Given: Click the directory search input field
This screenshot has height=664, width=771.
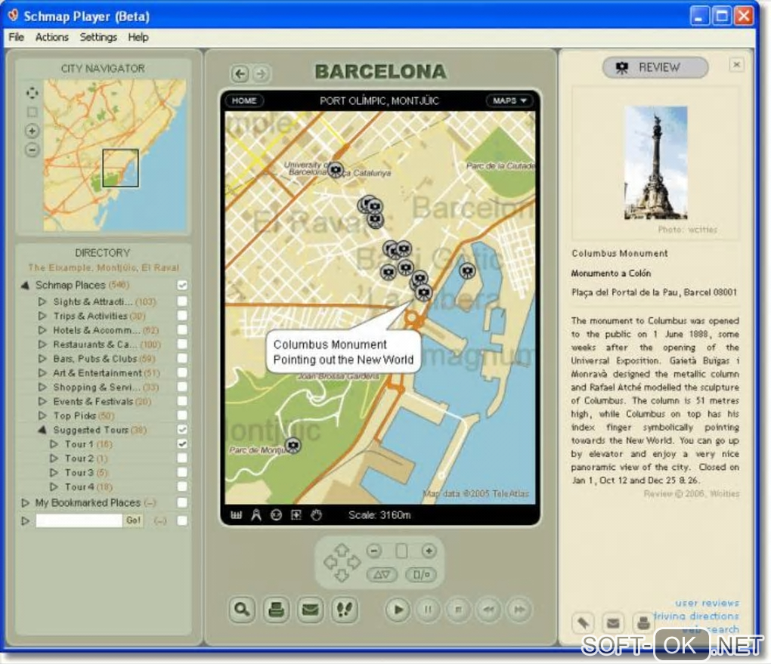Looking at the screenshot, I should point(79,520).
